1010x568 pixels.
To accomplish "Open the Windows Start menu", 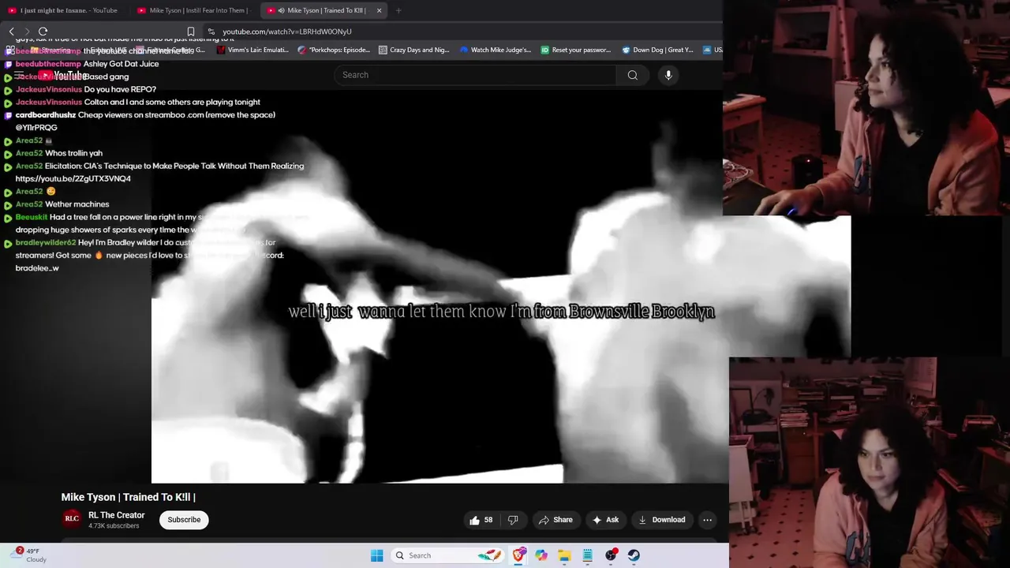I will (376, 555).
